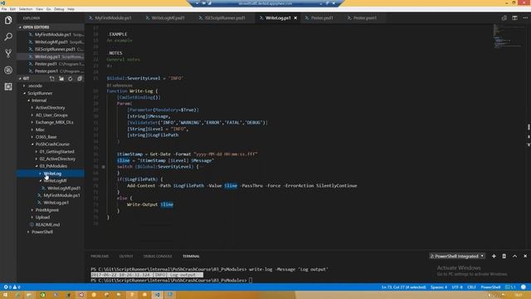This screenshot has width=531, height=299.
Task: Open the Explorer view in the activity bar
Action: tap(8, 20)
